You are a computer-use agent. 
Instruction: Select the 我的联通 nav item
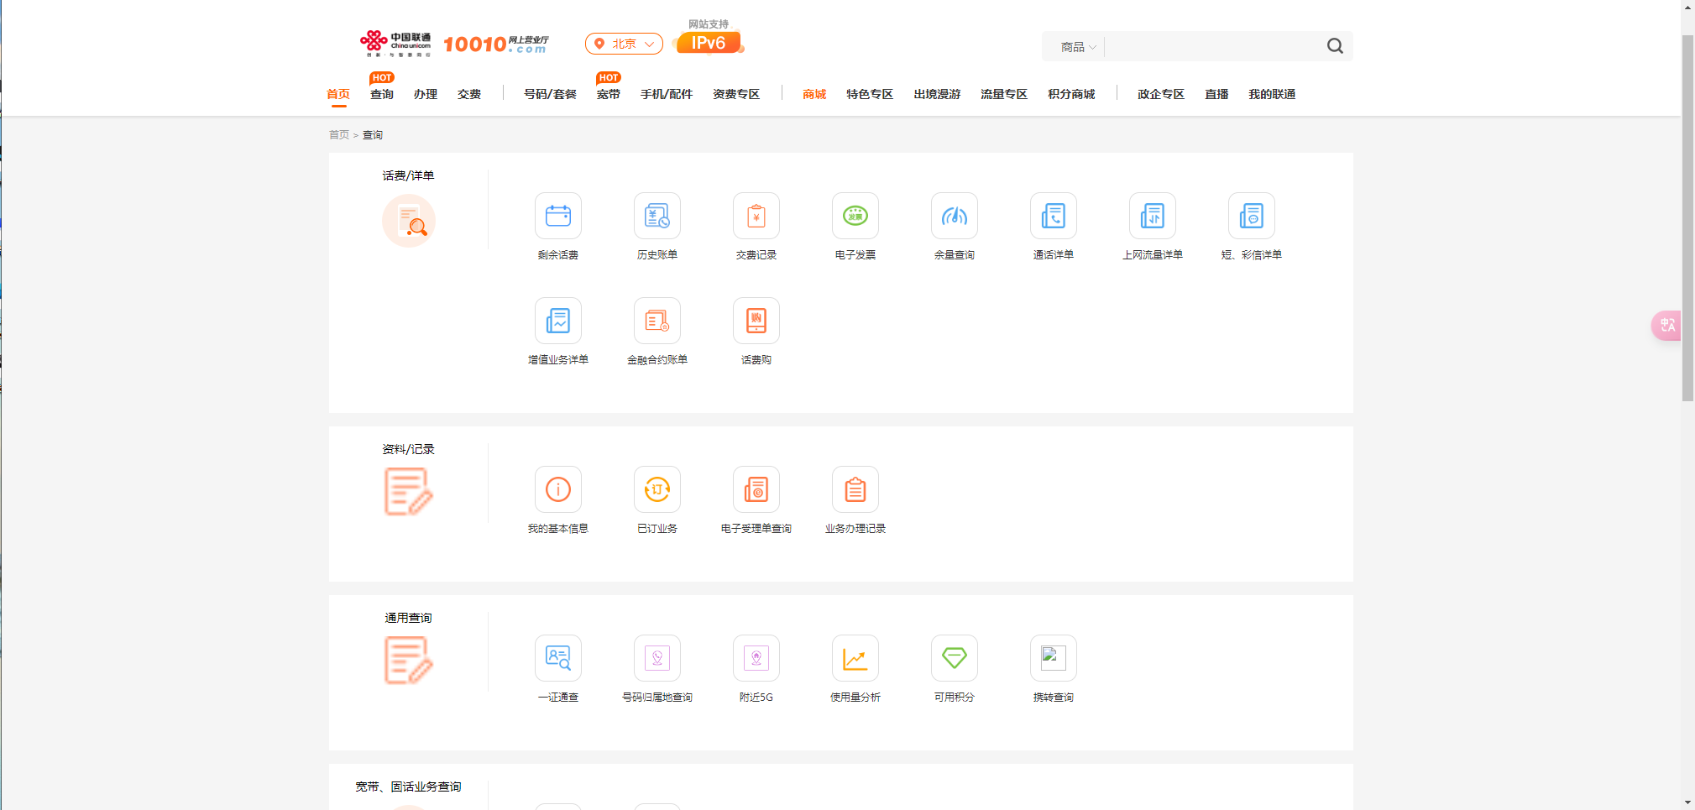(x=1272, y=94)
